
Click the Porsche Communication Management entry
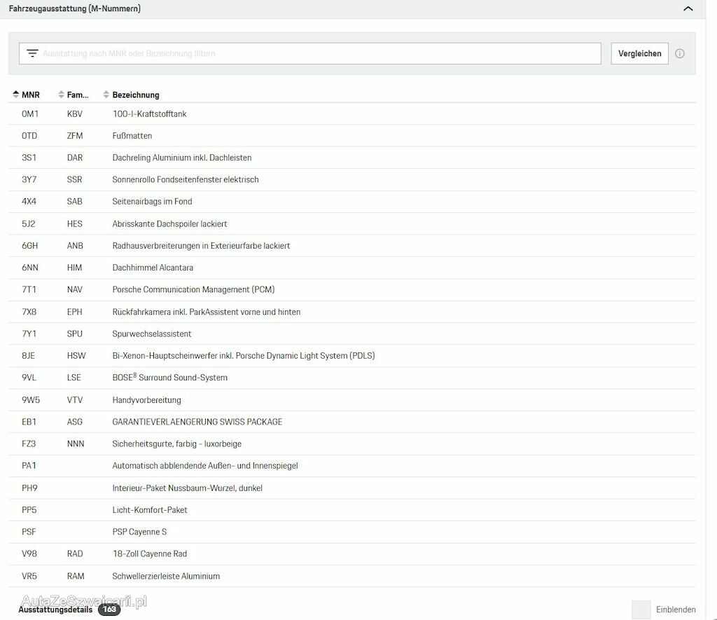click(193, 289)
